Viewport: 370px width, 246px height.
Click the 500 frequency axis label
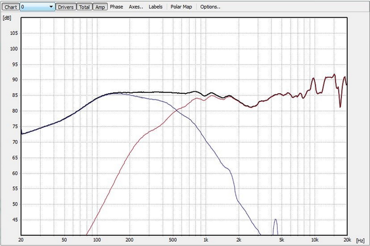click(x=173, y=240)
